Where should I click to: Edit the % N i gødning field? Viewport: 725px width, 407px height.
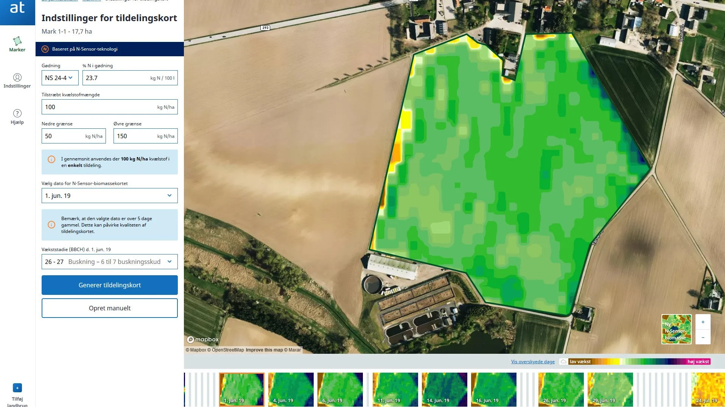[x=130, y=78]
